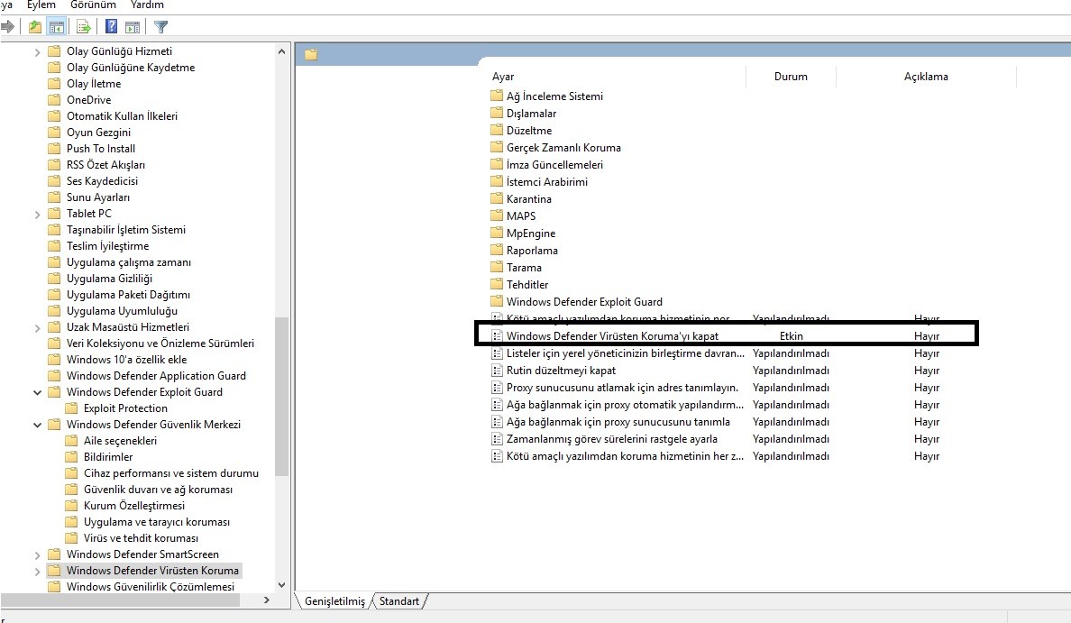Open the İstemci Arabirimi folder
Image resolution: width=1071 pixels, height=623 pixels.
pyautogui.click(x=546, y=182)
